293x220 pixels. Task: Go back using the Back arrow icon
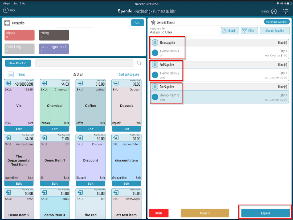click(6, 10)
